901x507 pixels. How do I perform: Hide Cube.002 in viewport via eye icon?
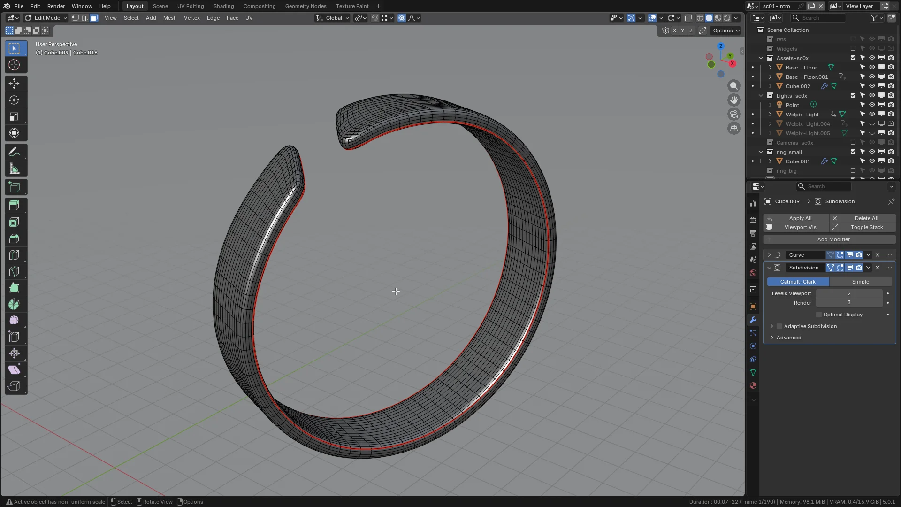click(872, 86)
